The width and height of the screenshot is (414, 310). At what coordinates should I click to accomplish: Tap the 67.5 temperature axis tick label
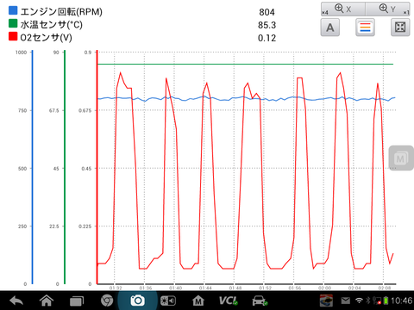53,110
